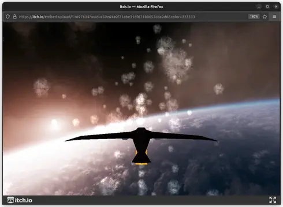Image resolution: width=283 pixels, height=207 pixels.
Task: Enter fullscreen using the expand arrows icon
Action: pos(273,200)
